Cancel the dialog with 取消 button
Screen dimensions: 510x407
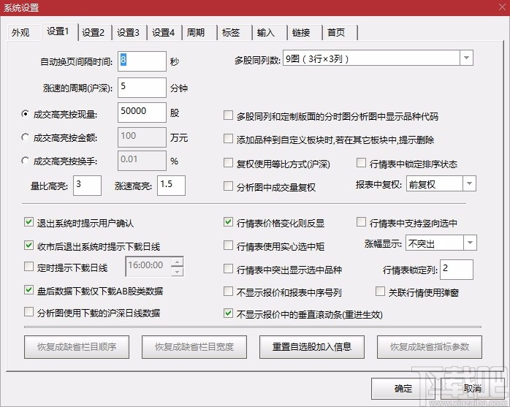click(x=473, y=389)
